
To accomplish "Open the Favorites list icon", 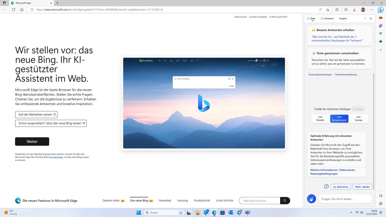I will click(346, 9).
